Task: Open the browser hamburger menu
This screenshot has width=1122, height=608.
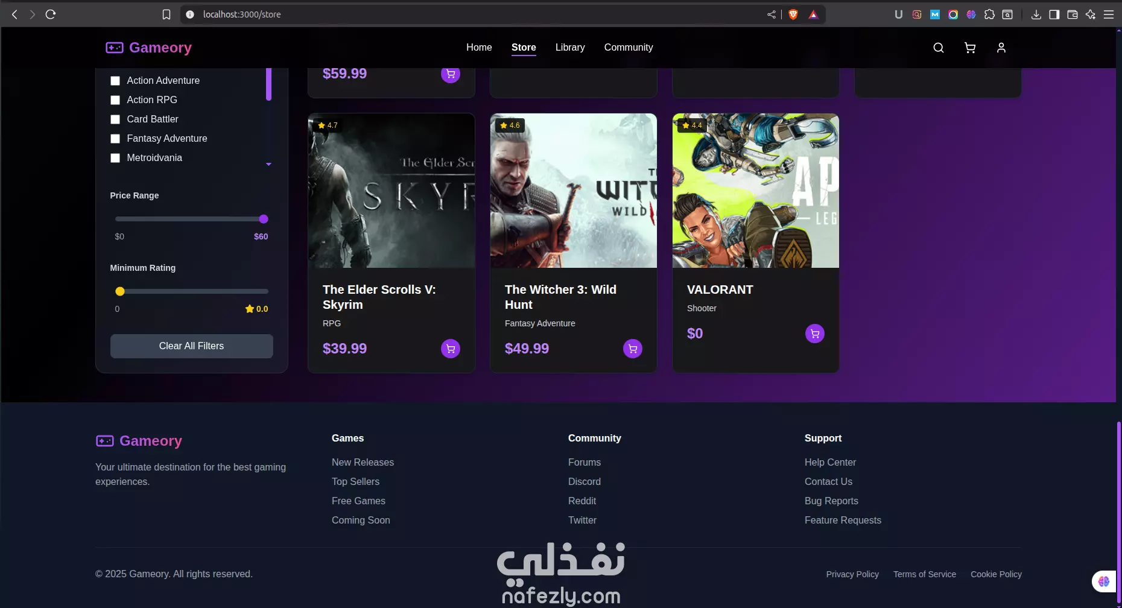Action: click(x=1108, y=14)
